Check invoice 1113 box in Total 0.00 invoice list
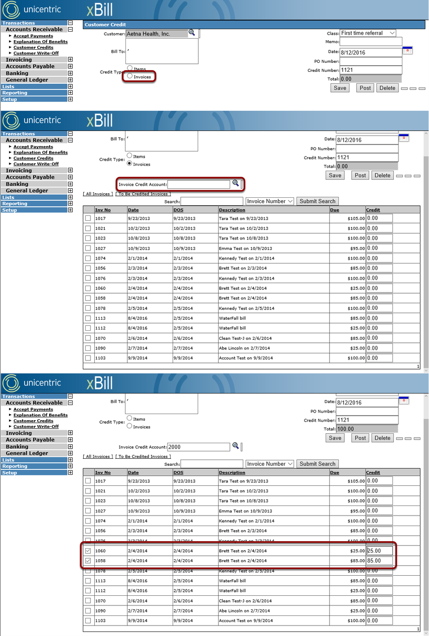429x636 pixels. 88,318
